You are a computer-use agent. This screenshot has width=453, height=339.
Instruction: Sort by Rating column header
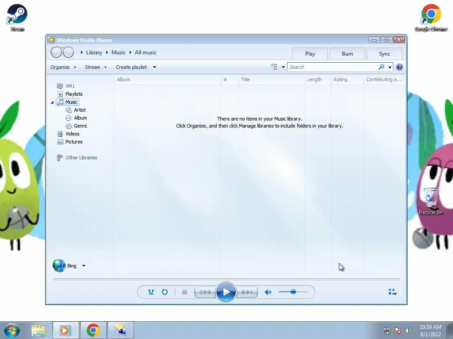click(x=348, y=79)
